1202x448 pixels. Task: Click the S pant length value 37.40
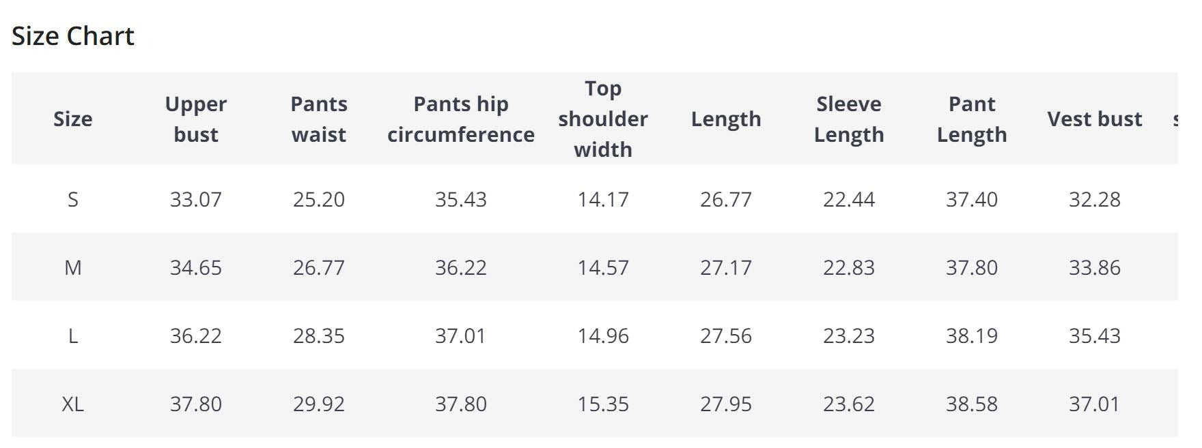tap(972, 199)
